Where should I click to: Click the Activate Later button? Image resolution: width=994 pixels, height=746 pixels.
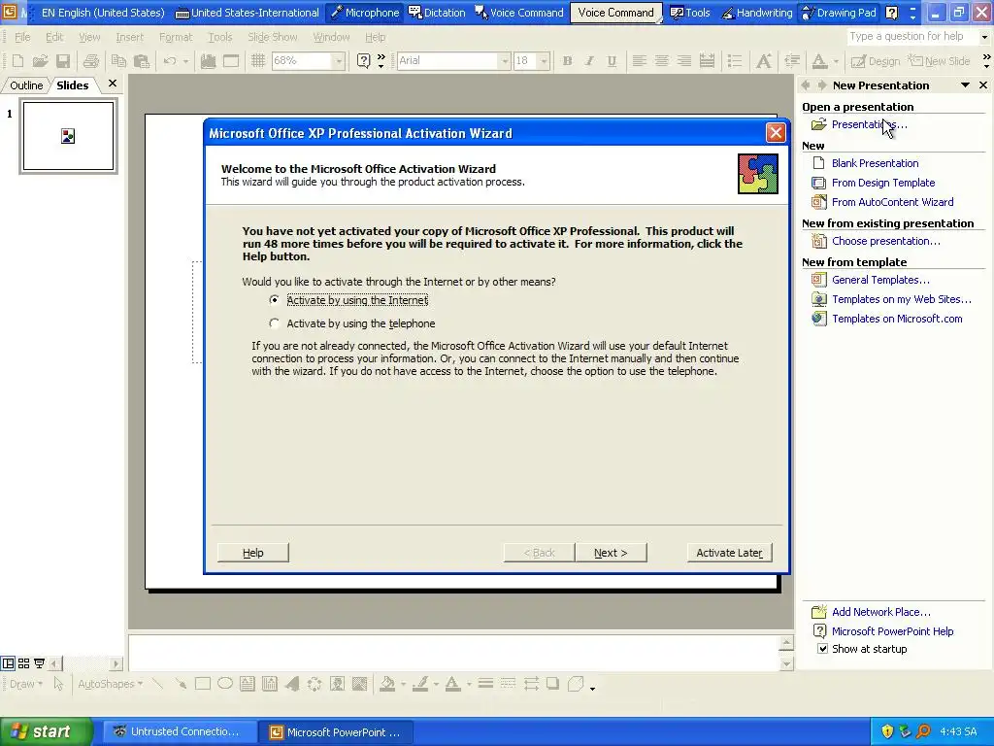point(729,553)
